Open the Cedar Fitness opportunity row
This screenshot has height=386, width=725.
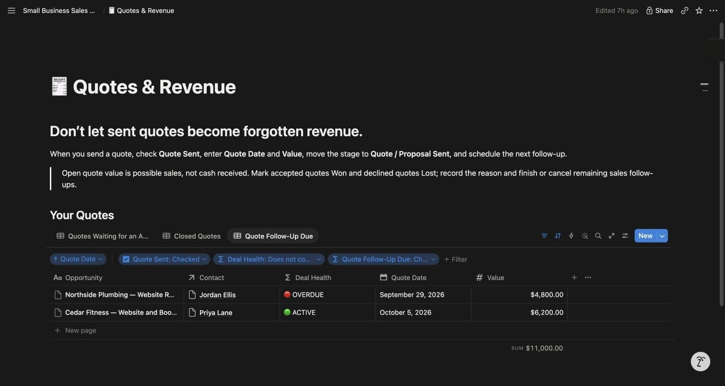pyautogui.click(x=121, y=313)
